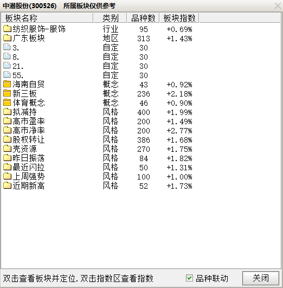Click the orange folder icon for 海南自贸
Viewport: 283px width, 288px height.
pos(7,84)
